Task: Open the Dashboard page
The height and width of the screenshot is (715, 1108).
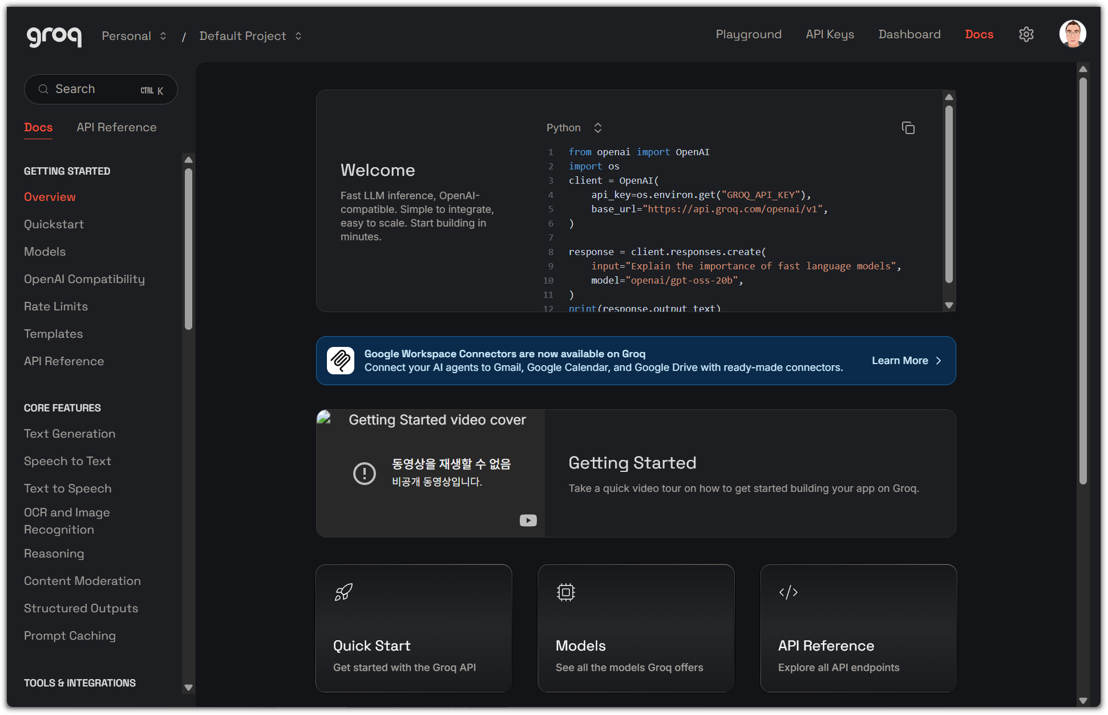Action: [x=909, y=34]
